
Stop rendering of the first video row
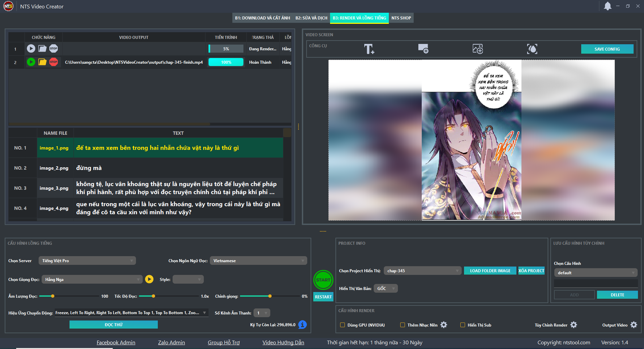point(53,49)
